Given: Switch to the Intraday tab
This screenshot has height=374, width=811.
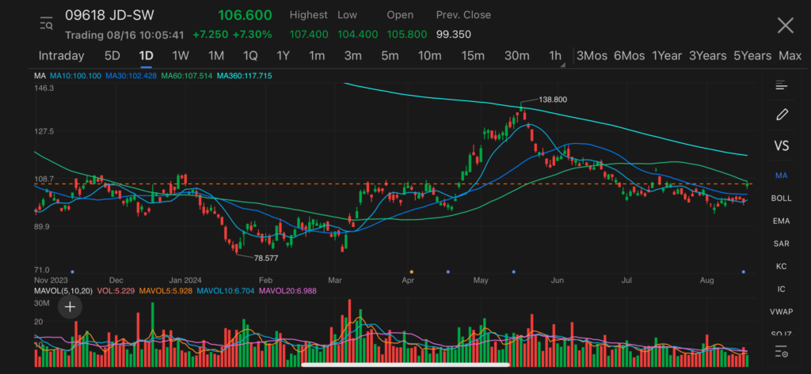Looking at the screenshot, I should click(61, 55).
